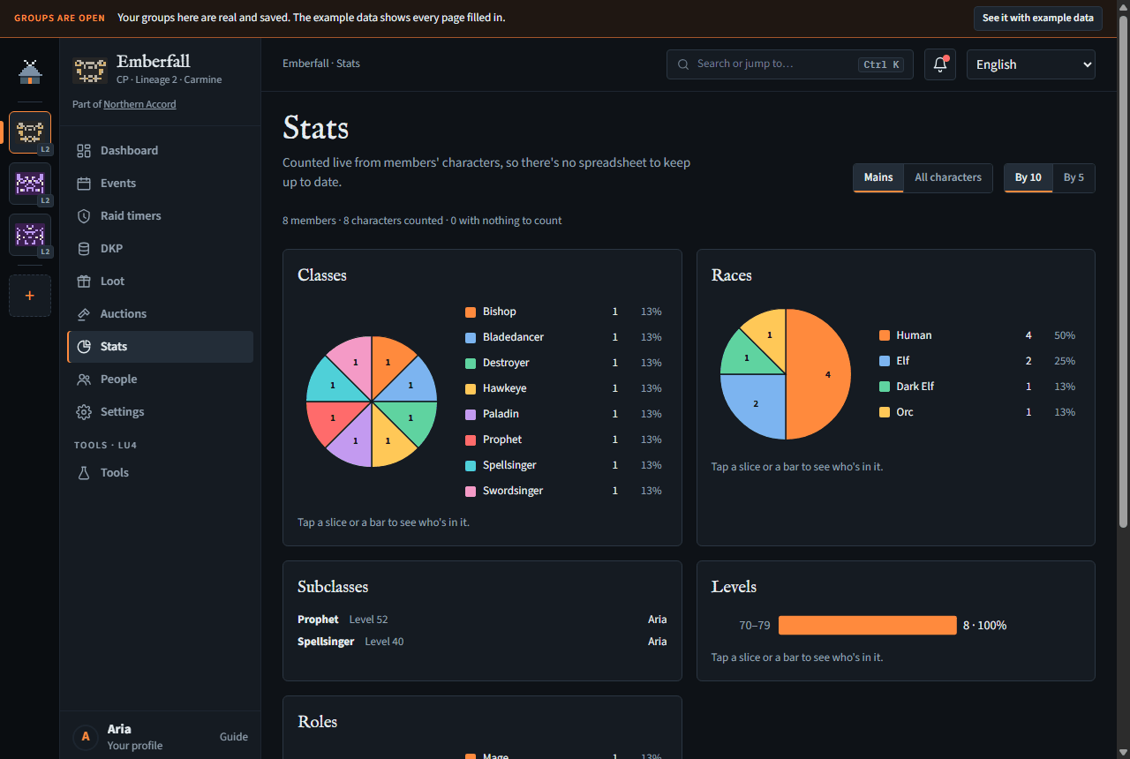Select the Bladedancer legend row
Image resolution: width=1130 pixels, height=759 pixels.
click(x=563, y=337)
